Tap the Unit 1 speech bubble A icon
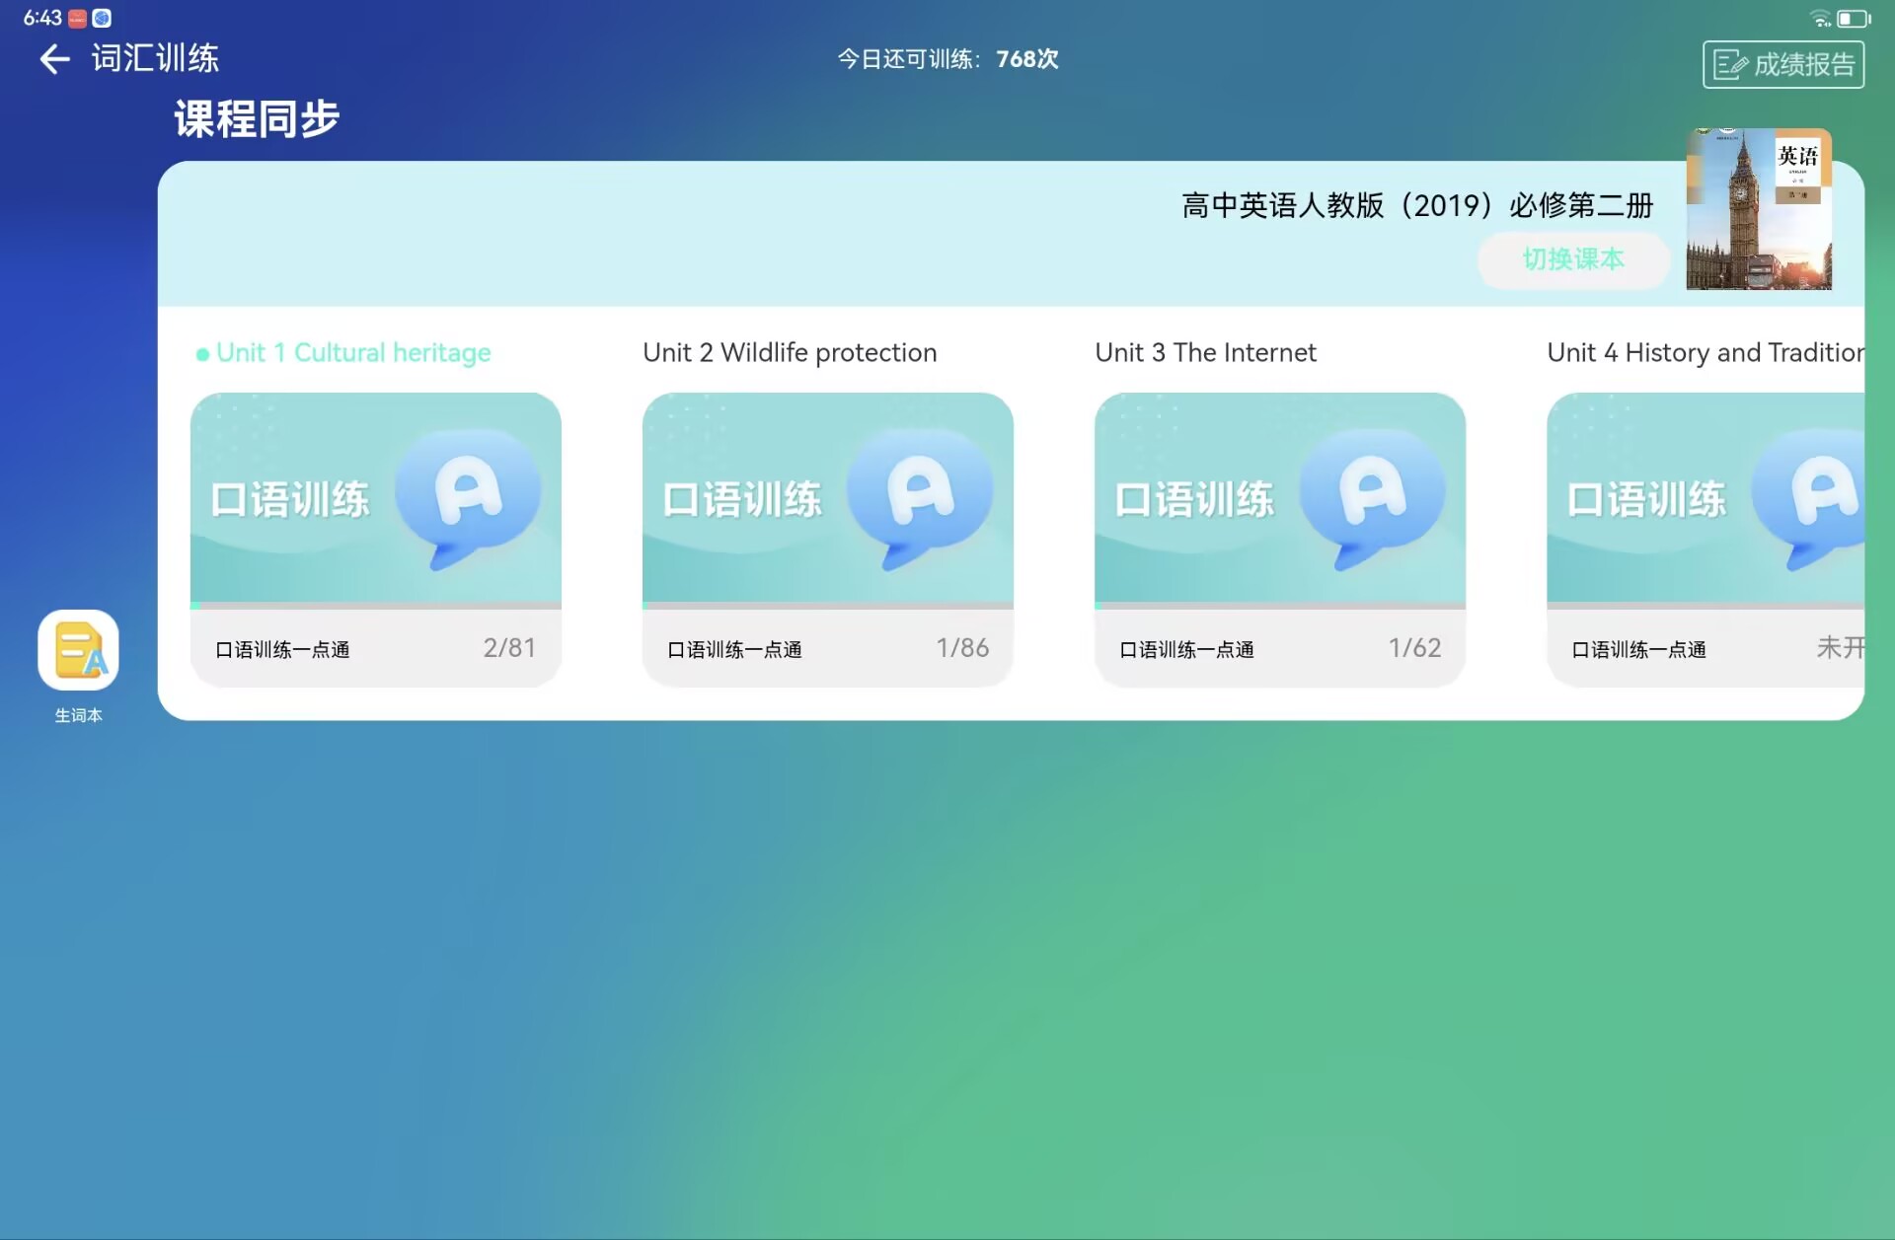1895x1240 pixels. coord(468,498)
